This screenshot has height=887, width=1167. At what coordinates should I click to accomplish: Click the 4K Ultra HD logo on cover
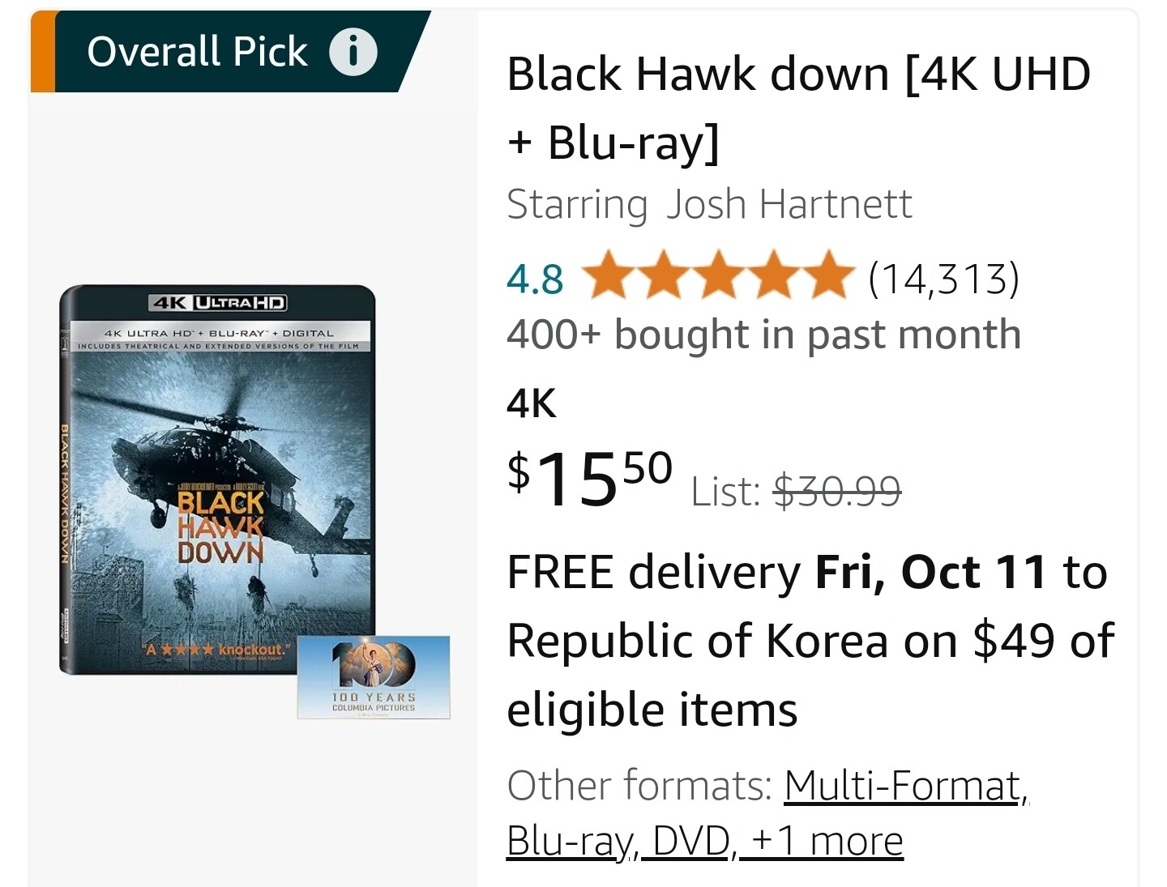pos(219,303)
